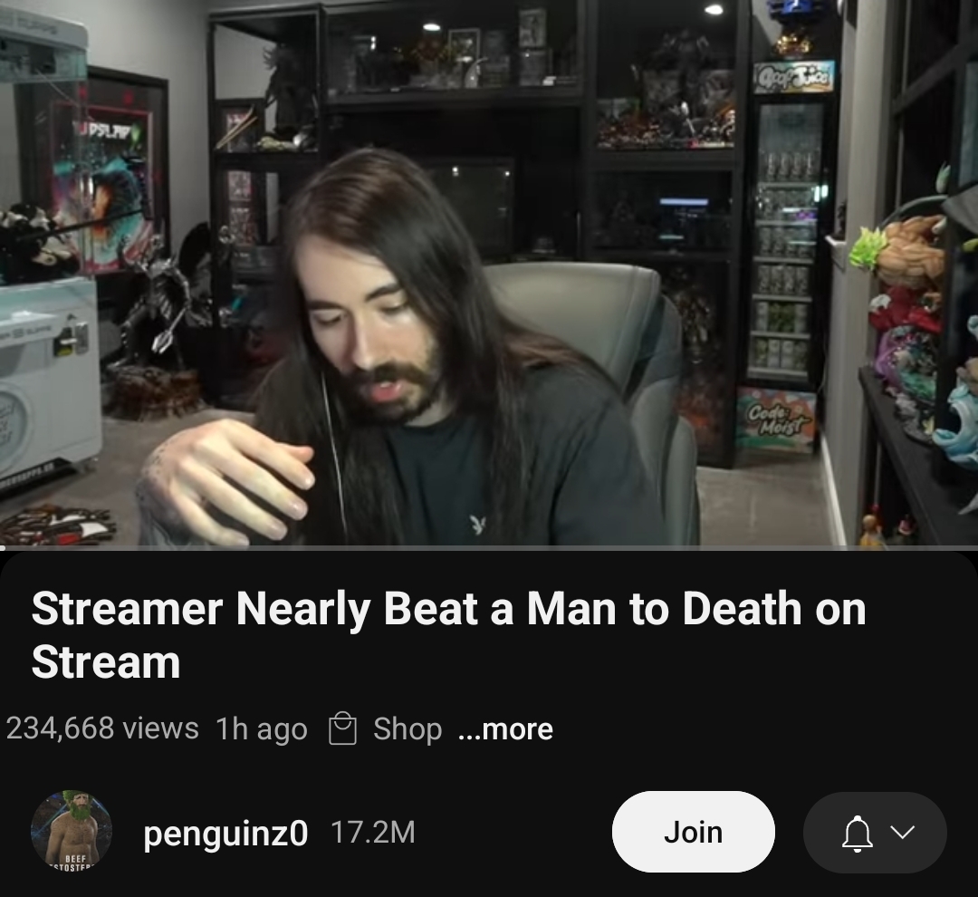Tap the 1h ago upload time
978x897 pixels.
pyautogui.click(x=262, y=729)
